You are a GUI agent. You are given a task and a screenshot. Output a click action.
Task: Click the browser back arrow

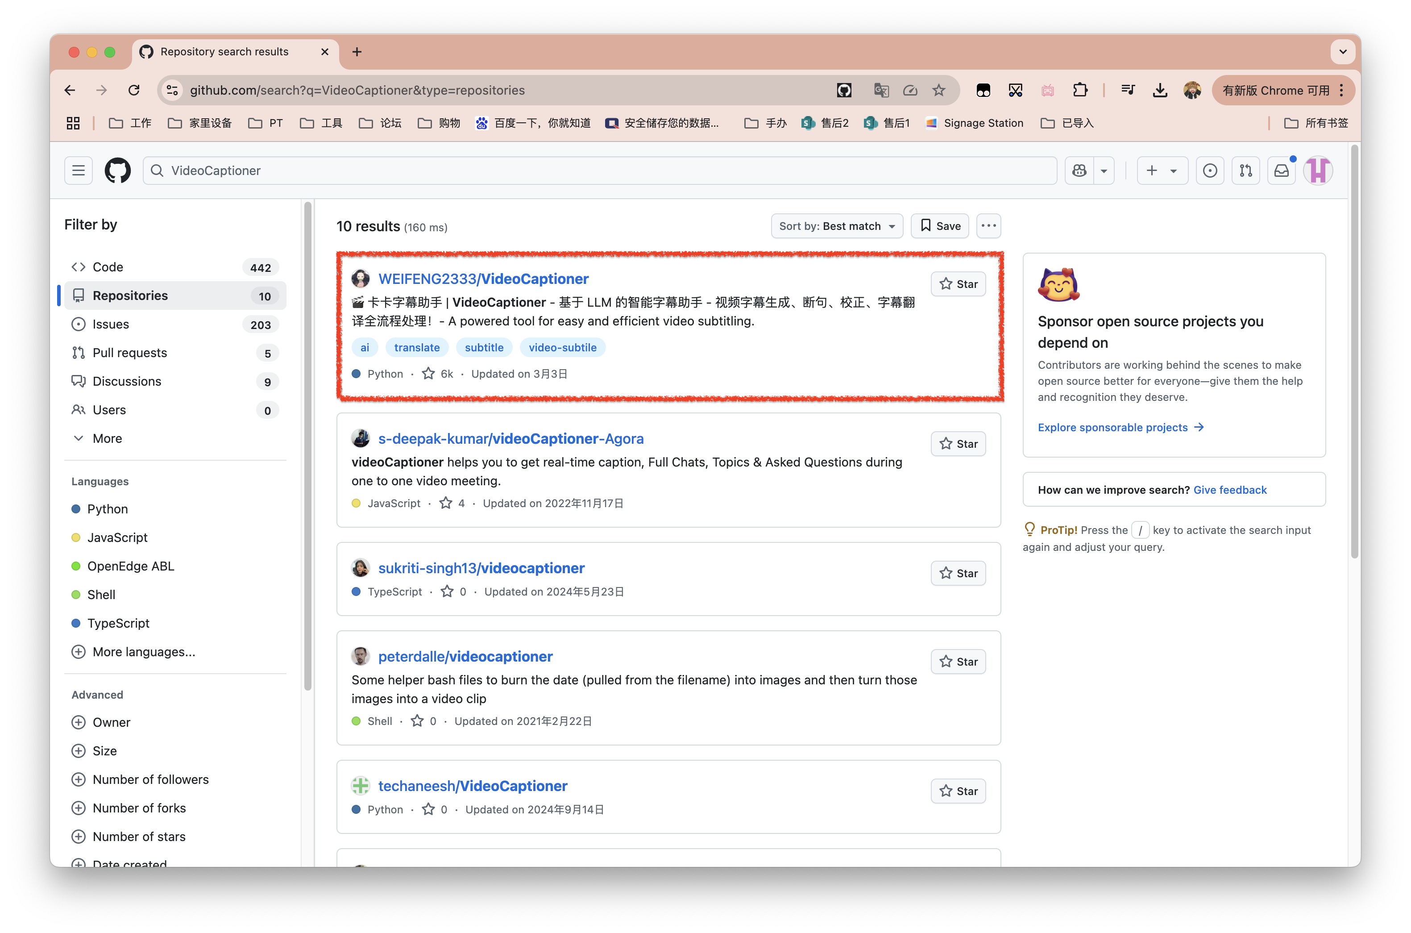tap(70, 90)
